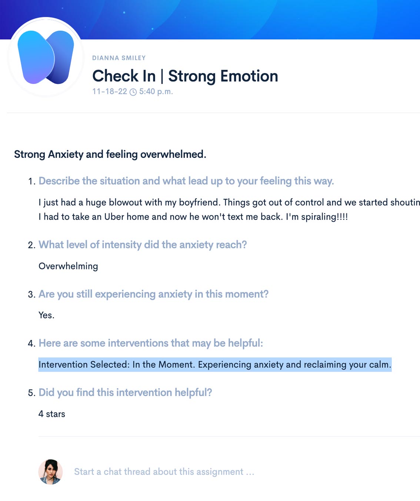Click the 'Strong Anxiety and feeling overwhelmed.' heading
420x501 pixels.
[110, 154]
